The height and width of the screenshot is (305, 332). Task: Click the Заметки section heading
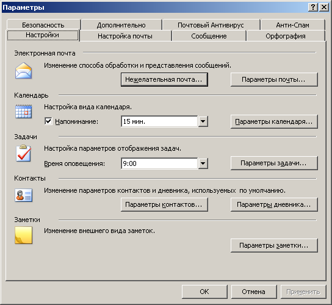(27, 220)
